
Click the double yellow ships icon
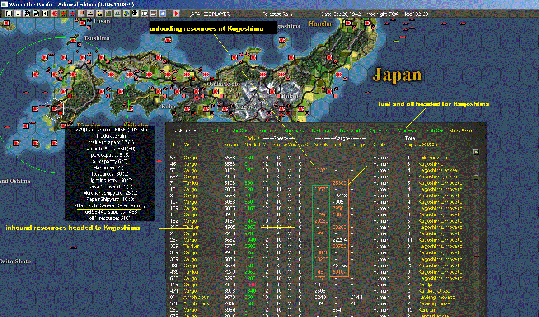coord(99,14)
